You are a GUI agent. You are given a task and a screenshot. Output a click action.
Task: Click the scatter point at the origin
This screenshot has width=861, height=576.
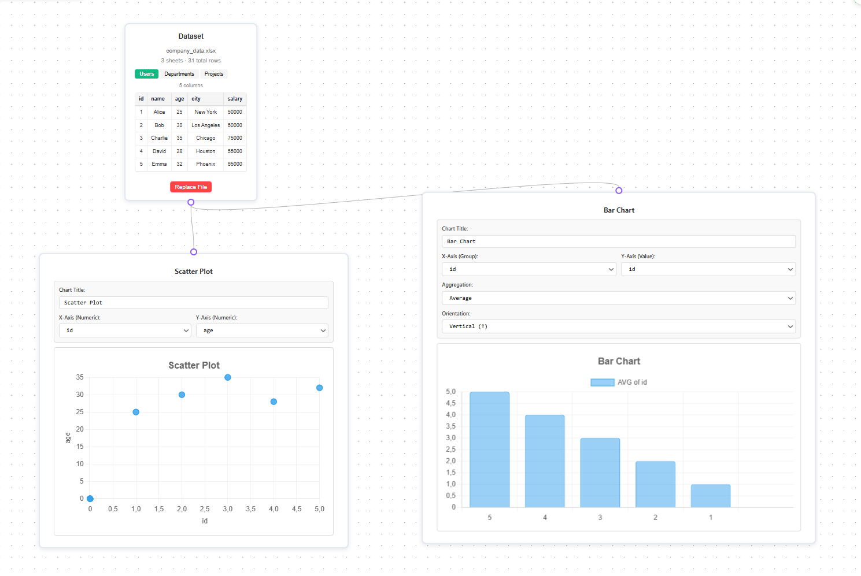[x=90, y=499]
